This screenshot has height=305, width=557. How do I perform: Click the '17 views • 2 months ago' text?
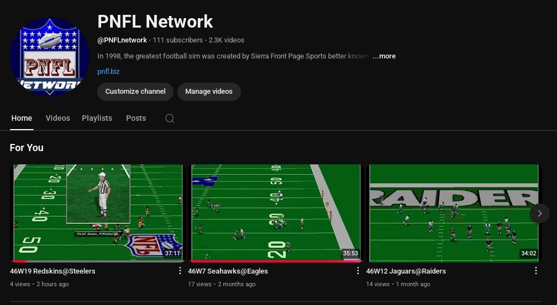pos(222,284)
